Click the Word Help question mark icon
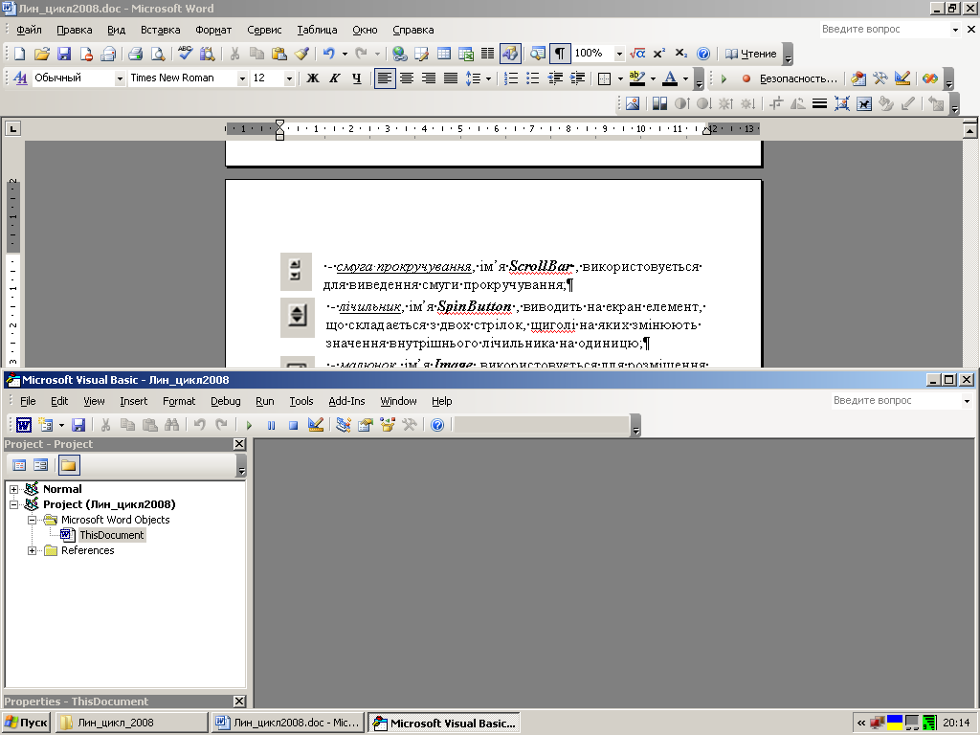 [703, 54]
